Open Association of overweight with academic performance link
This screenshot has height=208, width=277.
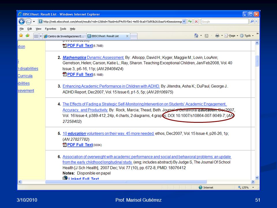coord(147,159)
